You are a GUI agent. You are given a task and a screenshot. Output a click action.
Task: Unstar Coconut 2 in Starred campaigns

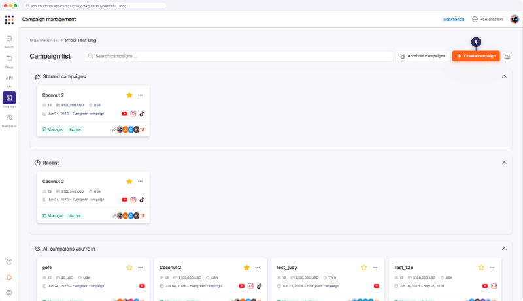pyautogui.click(x=129, y=95)
